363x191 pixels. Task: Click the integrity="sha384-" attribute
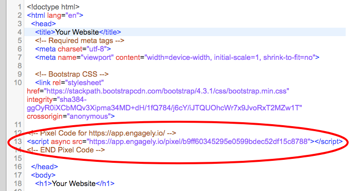(57, 99)
